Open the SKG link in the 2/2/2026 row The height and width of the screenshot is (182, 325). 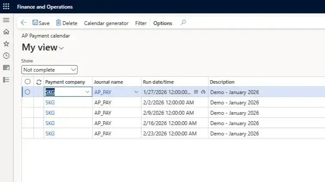(x=50, y=102)
